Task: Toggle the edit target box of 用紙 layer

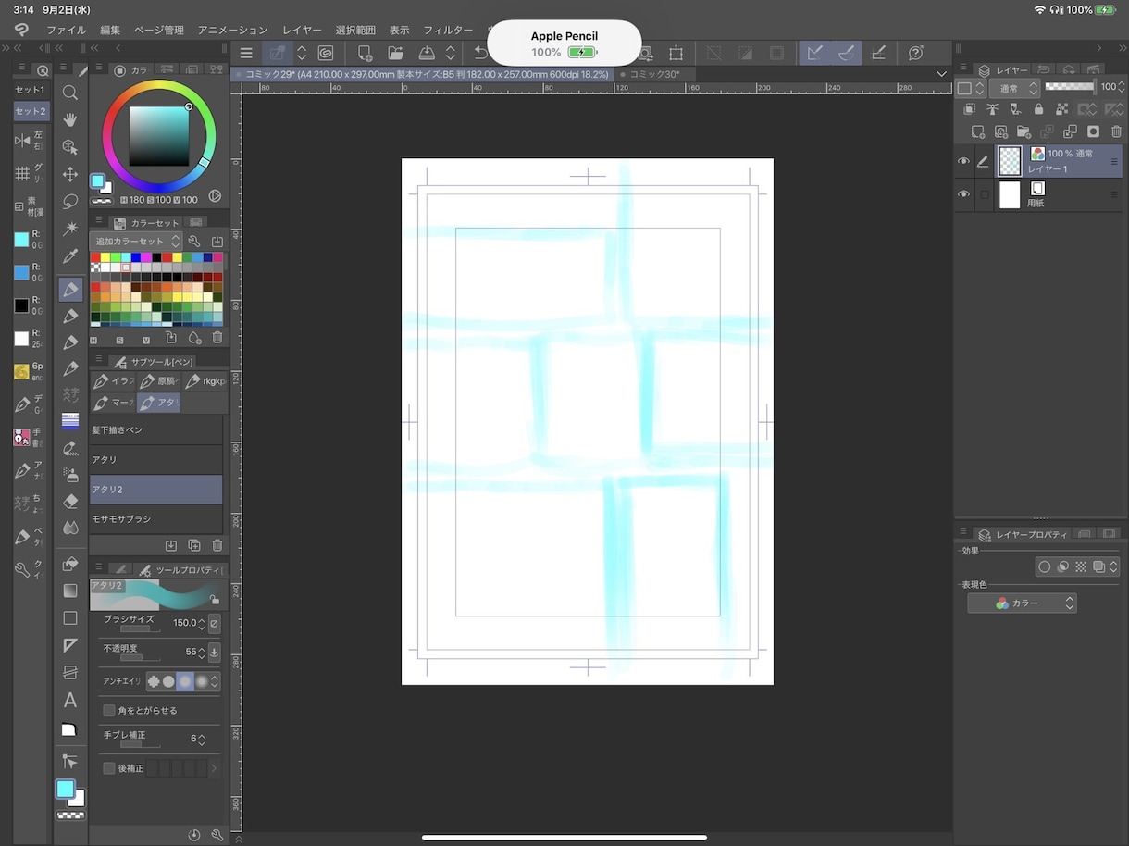Action: (x=984, y=194)
